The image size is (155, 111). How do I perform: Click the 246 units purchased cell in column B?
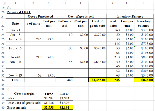click(x=33, y=39)
